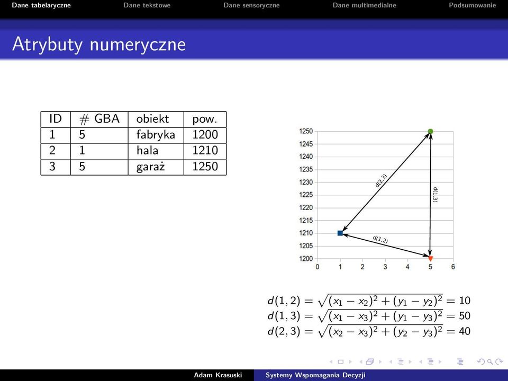Switch to Dane tekstowe section
Screen dimensions: 508x381
[147, 5]
